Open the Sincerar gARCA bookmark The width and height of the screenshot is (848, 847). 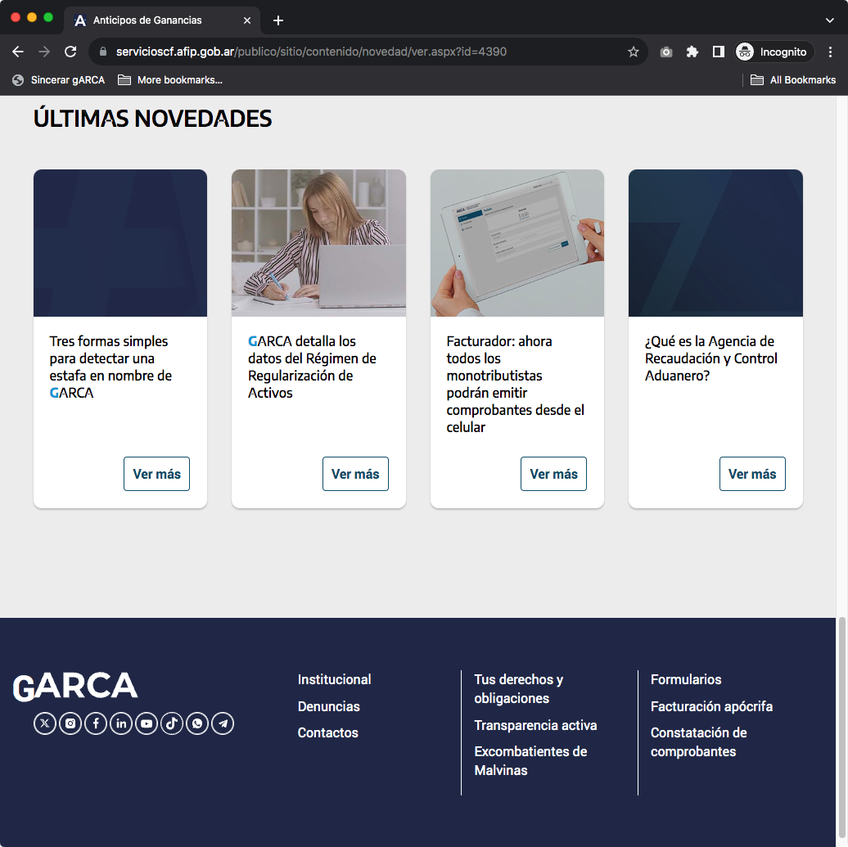point(58,80)
